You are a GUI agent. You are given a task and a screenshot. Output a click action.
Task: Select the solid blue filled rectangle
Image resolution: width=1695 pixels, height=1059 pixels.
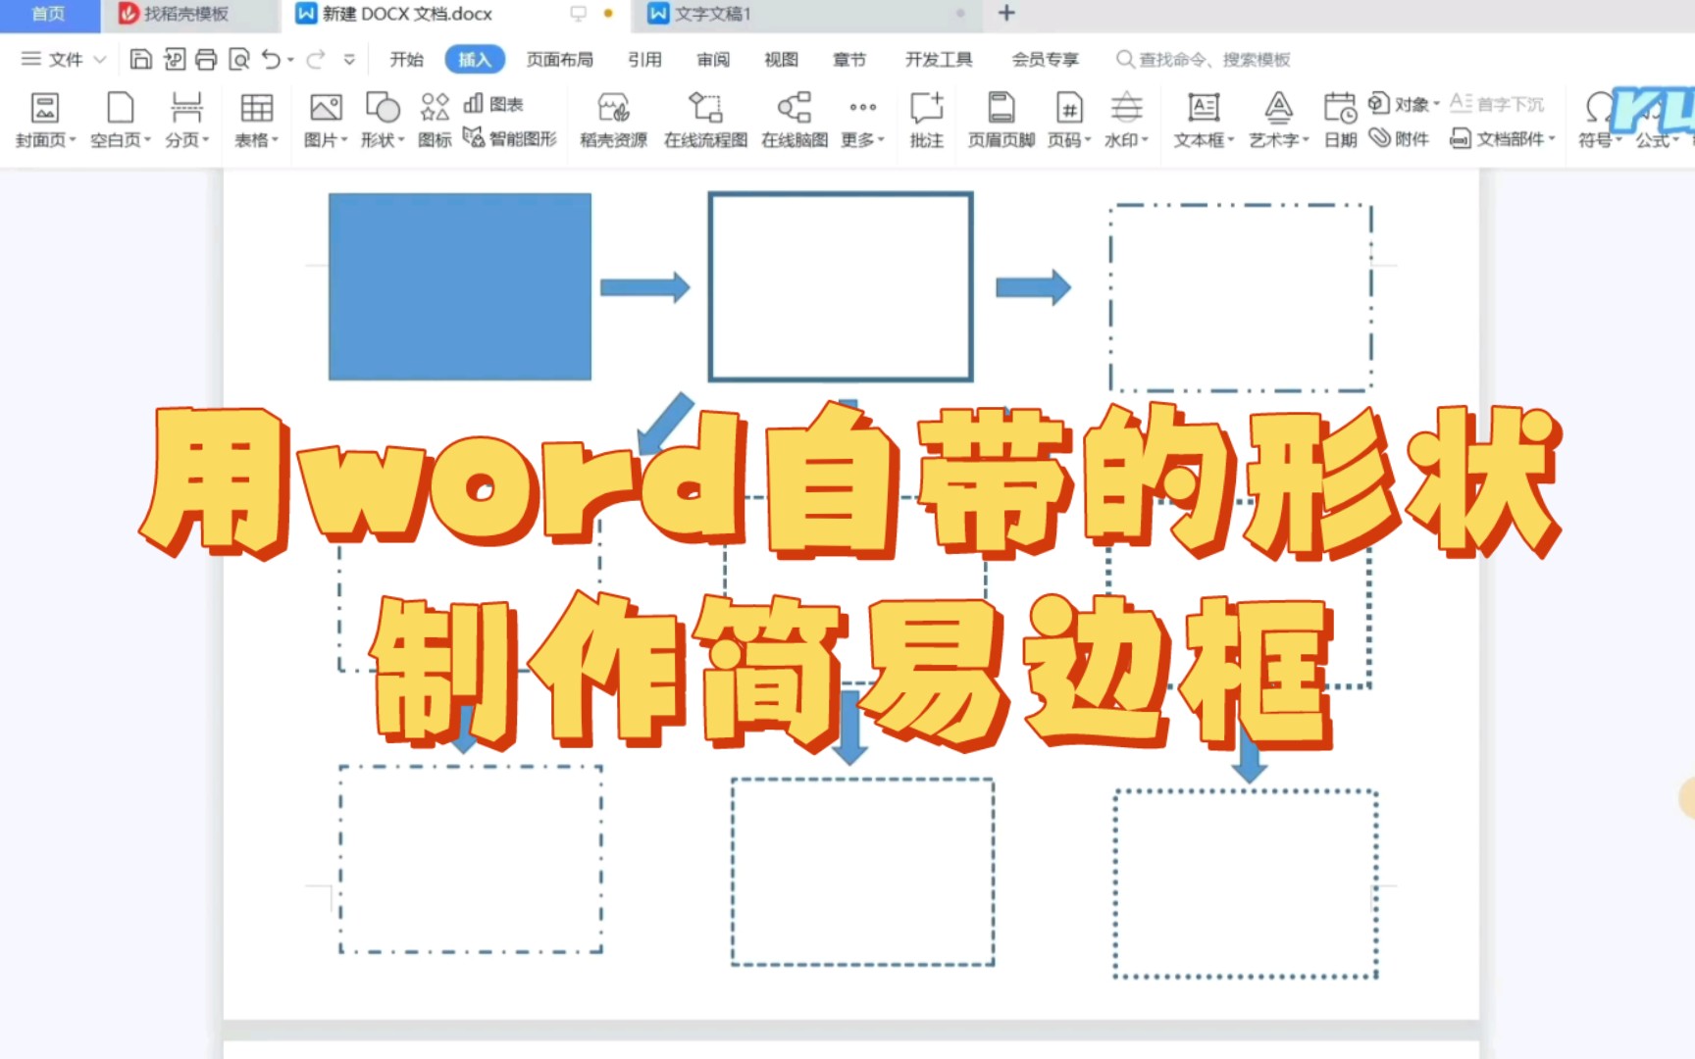(459, 286)
